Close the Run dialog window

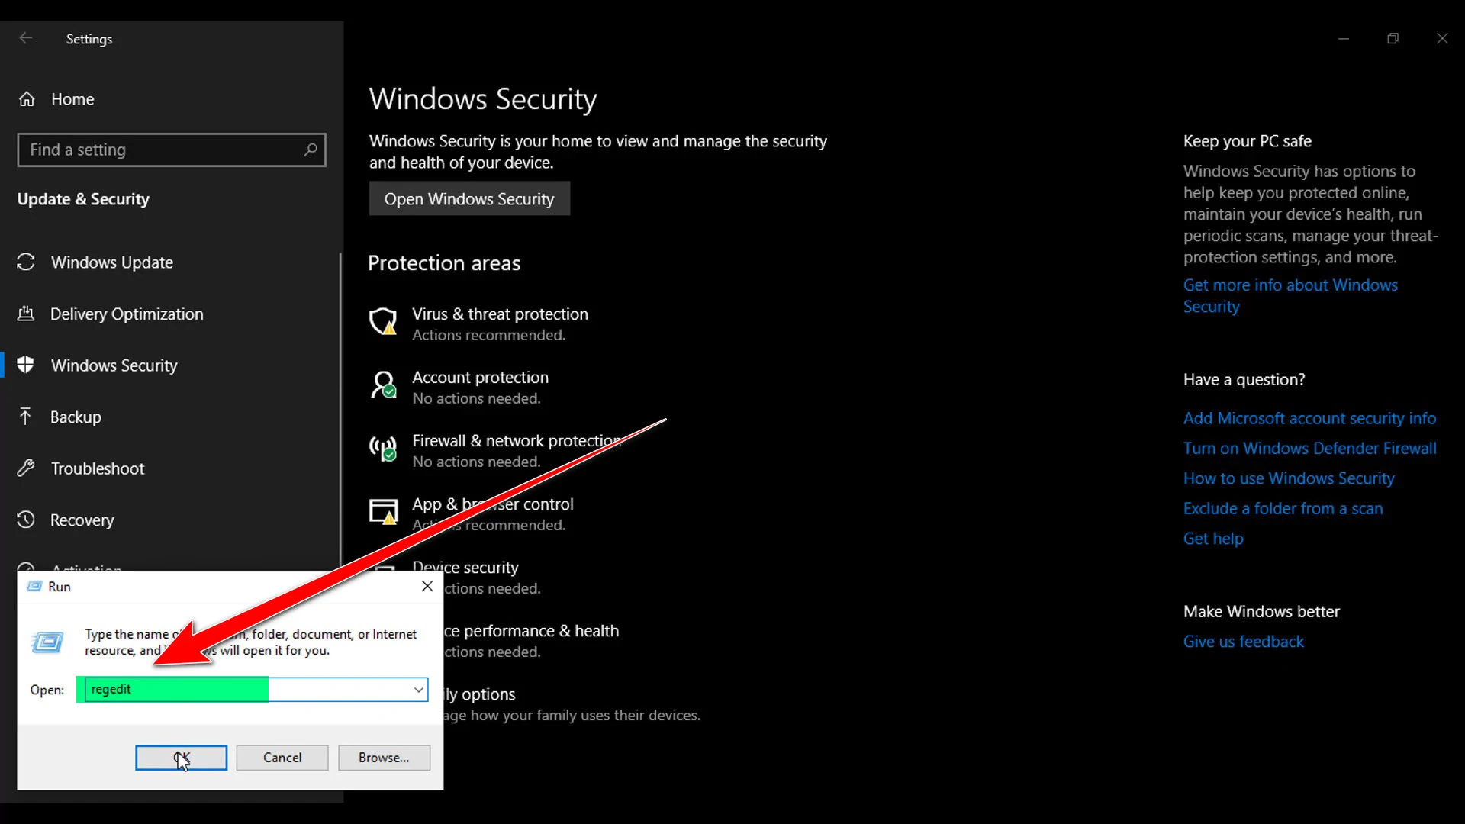tap(427, 586)
